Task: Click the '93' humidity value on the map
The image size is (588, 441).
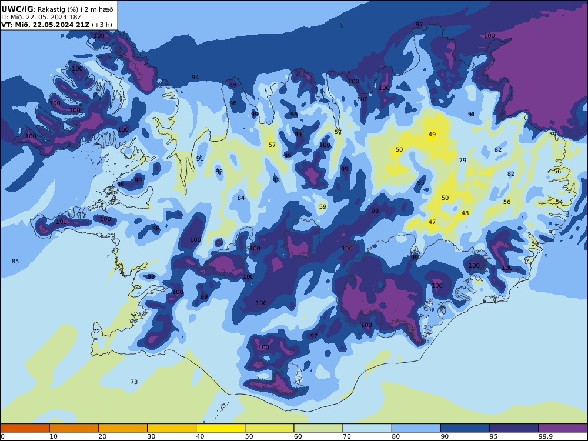Action: tap(276, 181)
